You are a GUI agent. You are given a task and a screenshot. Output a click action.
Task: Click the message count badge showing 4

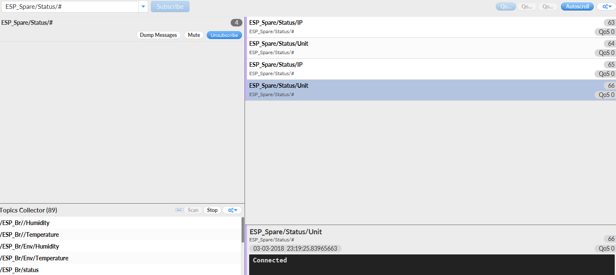[236, 23]
